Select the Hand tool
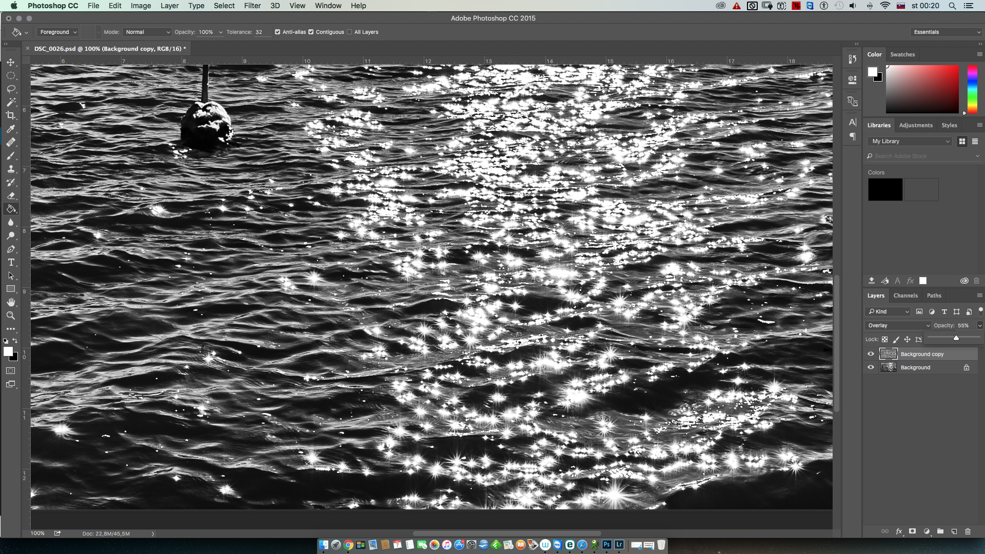The width and height of the screenshot is (985, 554). click(11, 302)
